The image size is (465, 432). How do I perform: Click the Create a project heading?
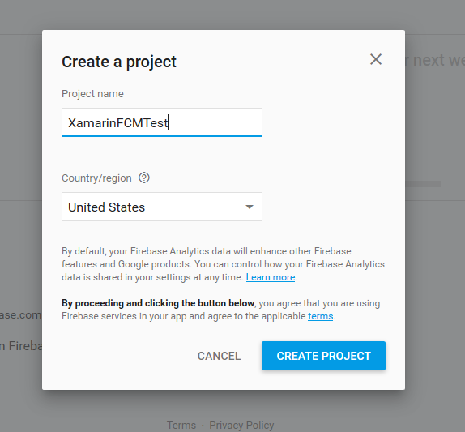tap(119, 62)
